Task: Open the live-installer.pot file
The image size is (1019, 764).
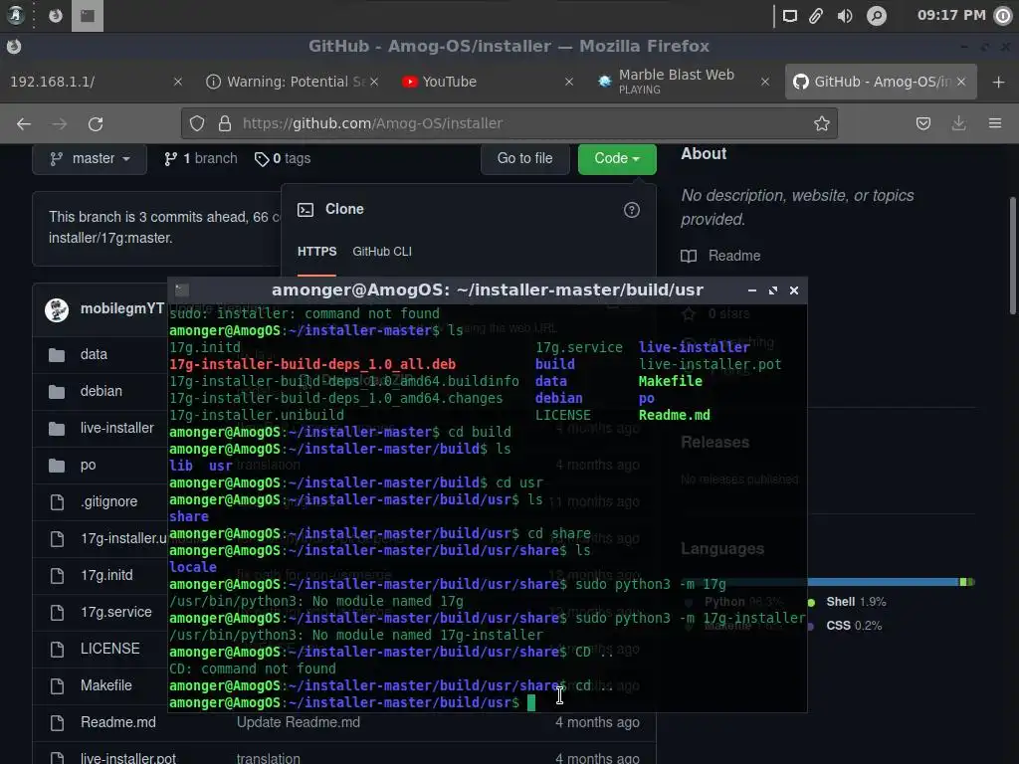Action: 128,757
